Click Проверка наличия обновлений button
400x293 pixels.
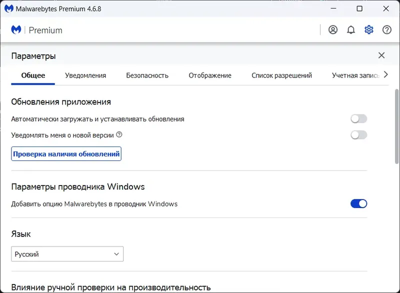point(66,154)
